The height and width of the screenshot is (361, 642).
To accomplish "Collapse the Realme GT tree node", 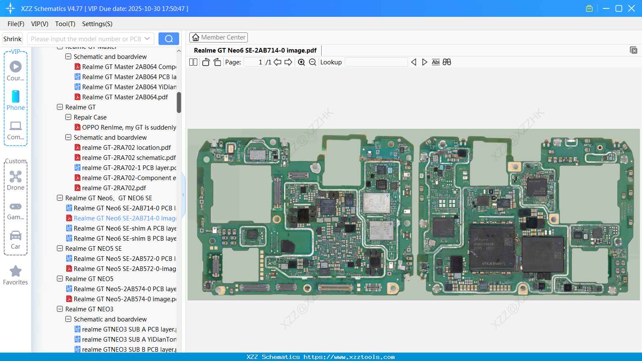I will pos(60,107).
